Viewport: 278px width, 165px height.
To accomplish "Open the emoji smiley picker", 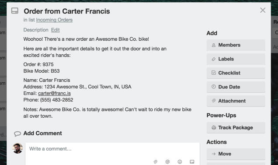I will tap(180, 161).
